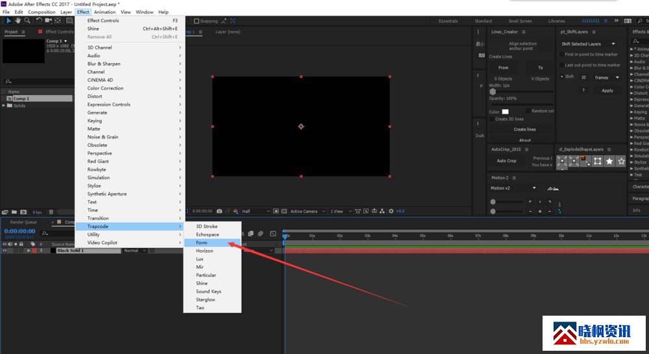Choose Particular from Trapcode submenu
This screenshot has width=649, height=354.
(x=212, y=275)
